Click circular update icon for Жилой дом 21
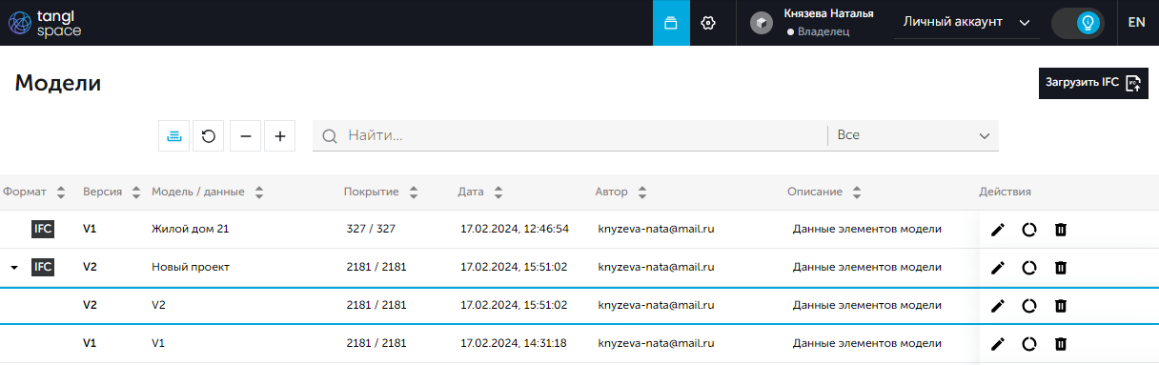Image resolution: width=1159 pixels, height=365 pixels. (x=1029, y=230)
